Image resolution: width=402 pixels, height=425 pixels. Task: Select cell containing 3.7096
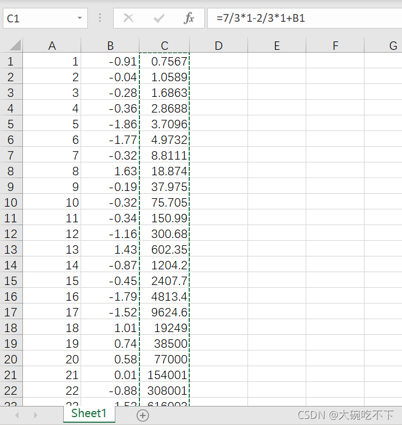coord(164,124)
